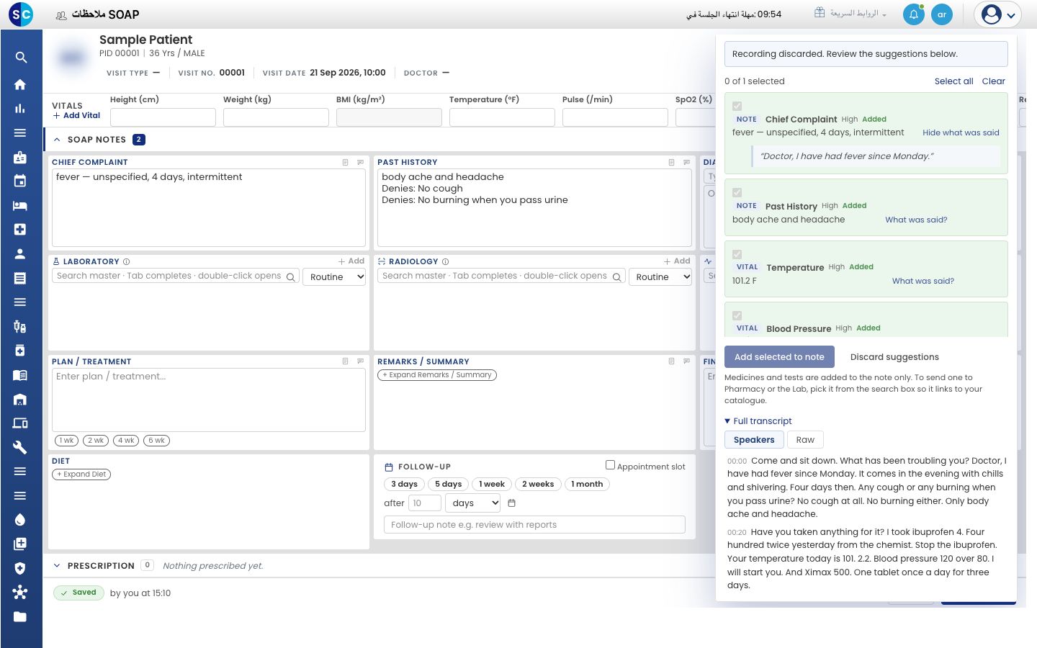This screenshot has height=648, width=1037.
Task: Open the shield with cross icon in sidebar
Action: click(20, 568)
